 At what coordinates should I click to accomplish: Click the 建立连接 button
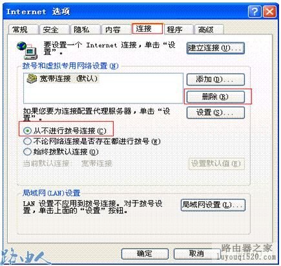216,48
